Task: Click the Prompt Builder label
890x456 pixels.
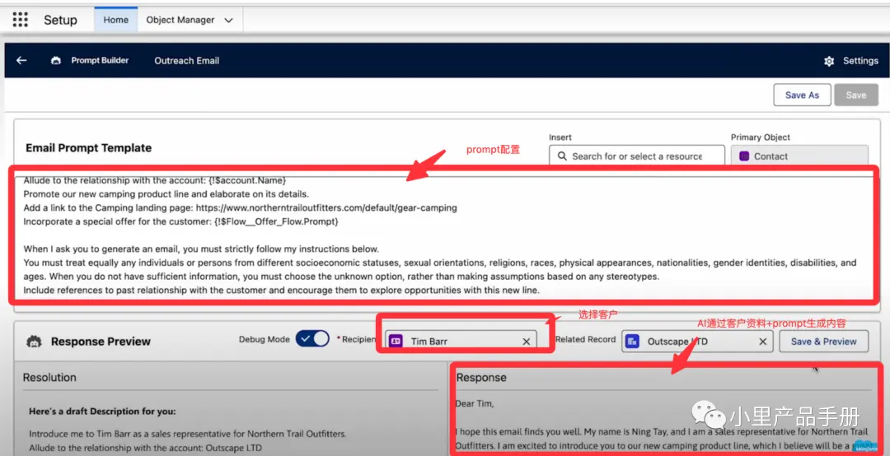Action: coord(100,60)
